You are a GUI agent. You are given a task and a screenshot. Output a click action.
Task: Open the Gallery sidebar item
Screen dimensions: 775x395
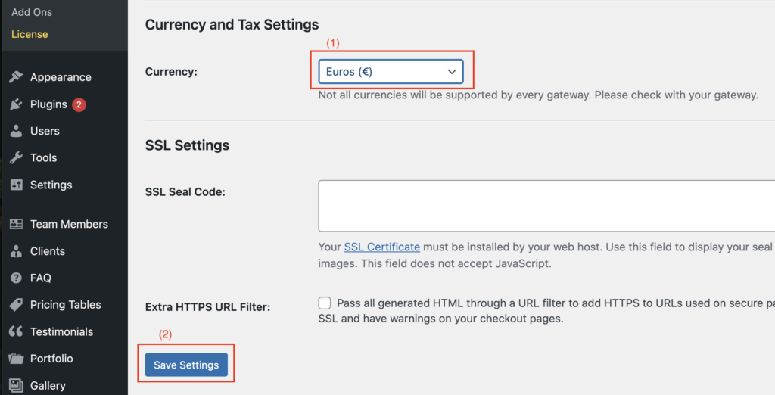(x=48, y=386)
